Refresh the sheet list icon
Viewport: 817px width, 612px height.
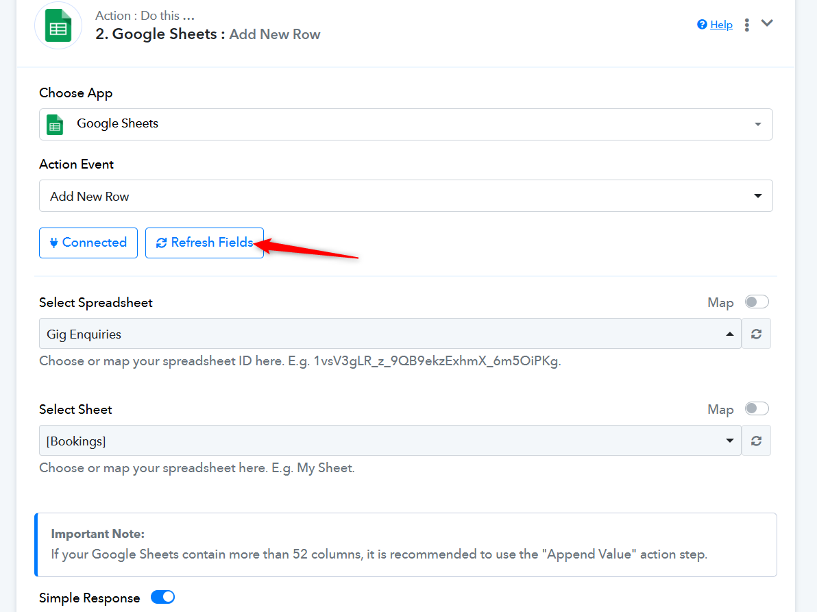click(757, 441)
